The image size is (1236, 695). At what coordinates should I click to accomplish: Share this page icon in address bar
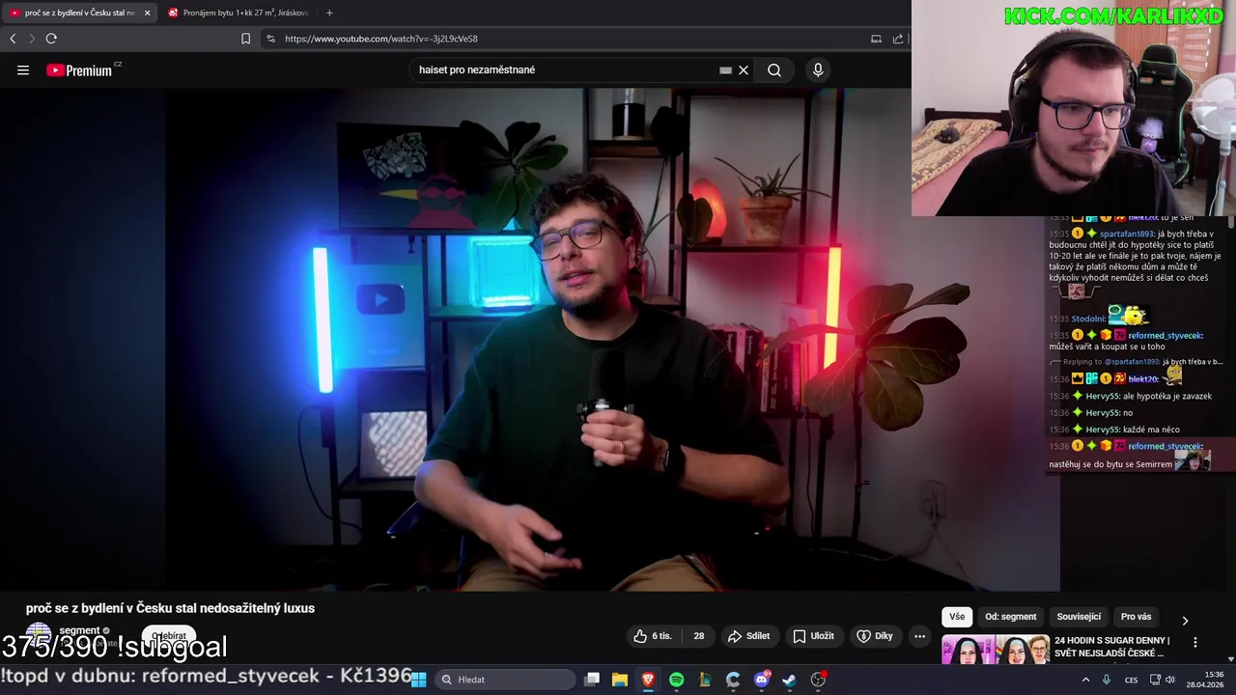click(898, 39)
